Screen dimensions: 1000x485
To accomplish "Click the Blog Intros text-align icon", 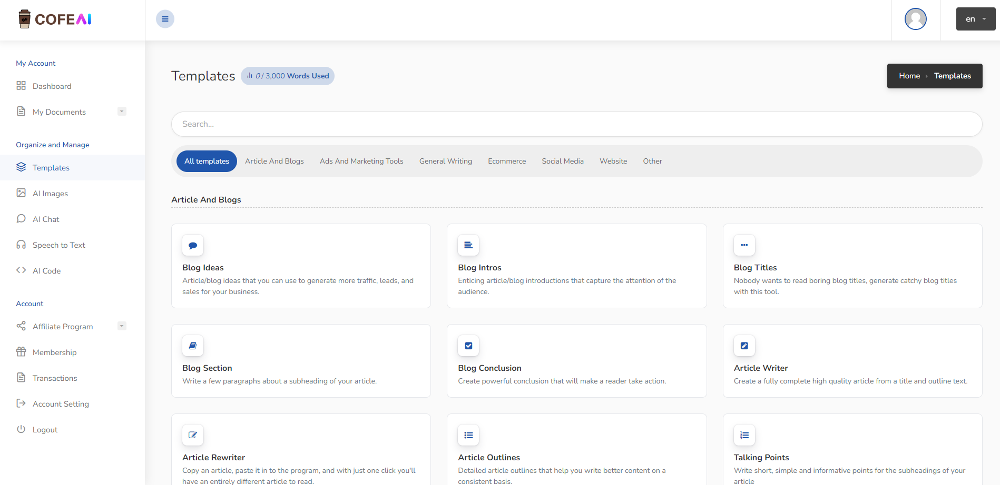I will pos(468,245).
